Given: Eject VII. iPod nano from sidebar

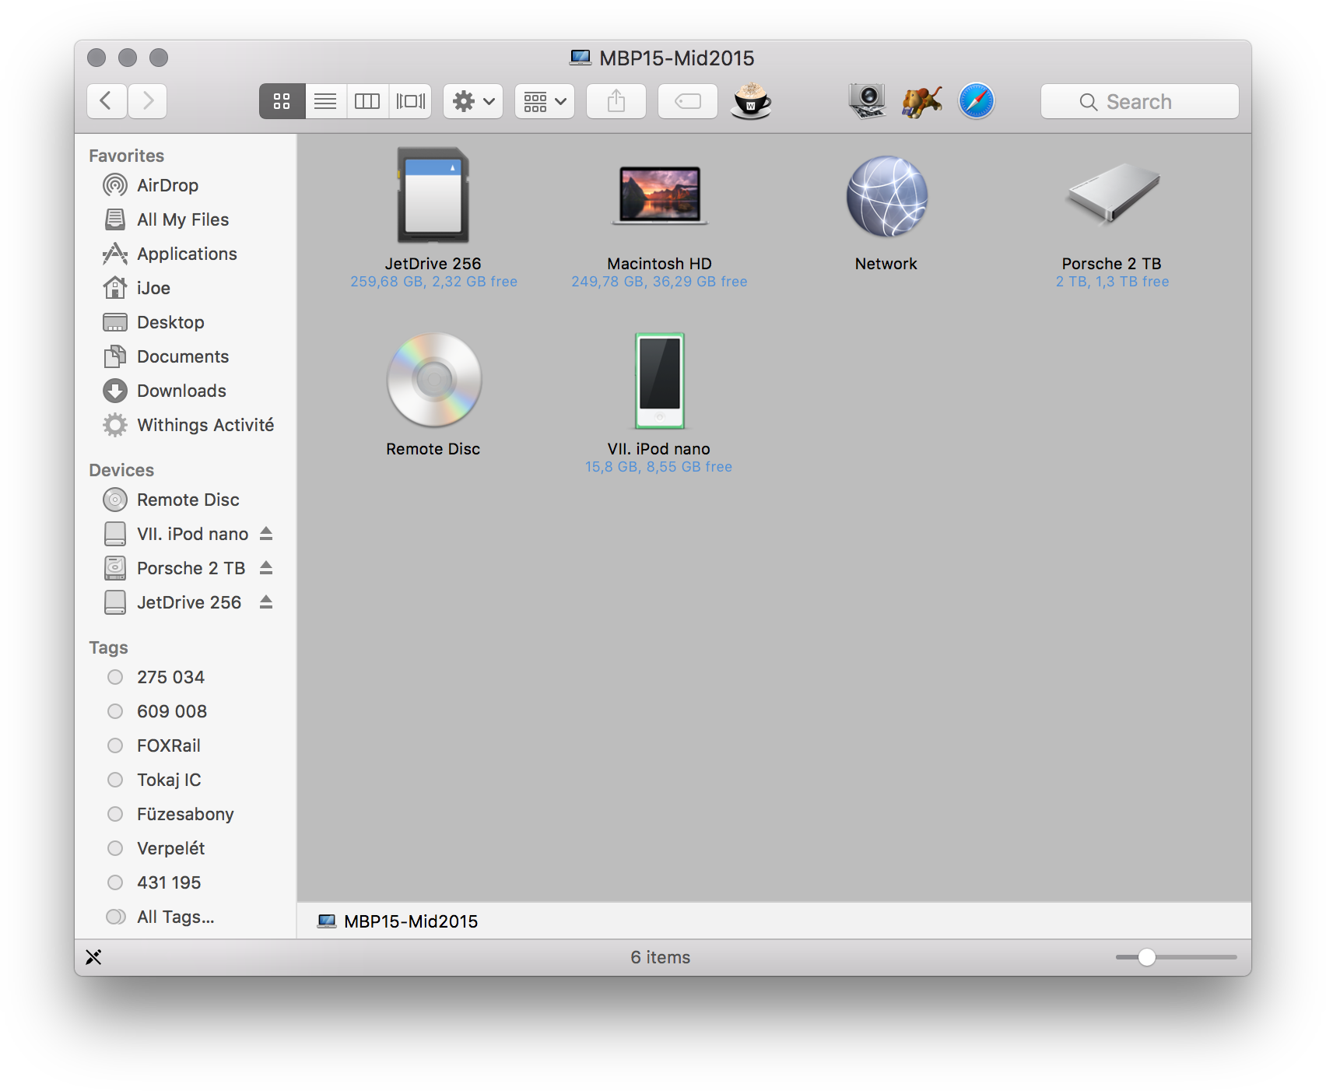Looking at the screenshot, I should tap(266, 534).
